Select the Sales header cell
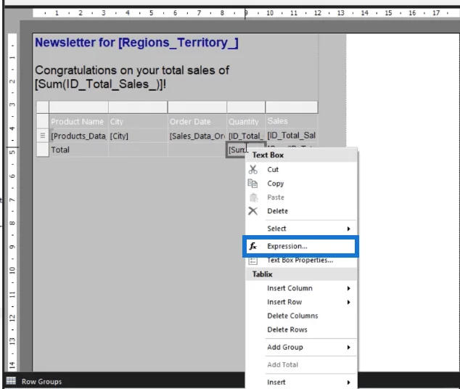460x389 pixels. tap(292, 121)
